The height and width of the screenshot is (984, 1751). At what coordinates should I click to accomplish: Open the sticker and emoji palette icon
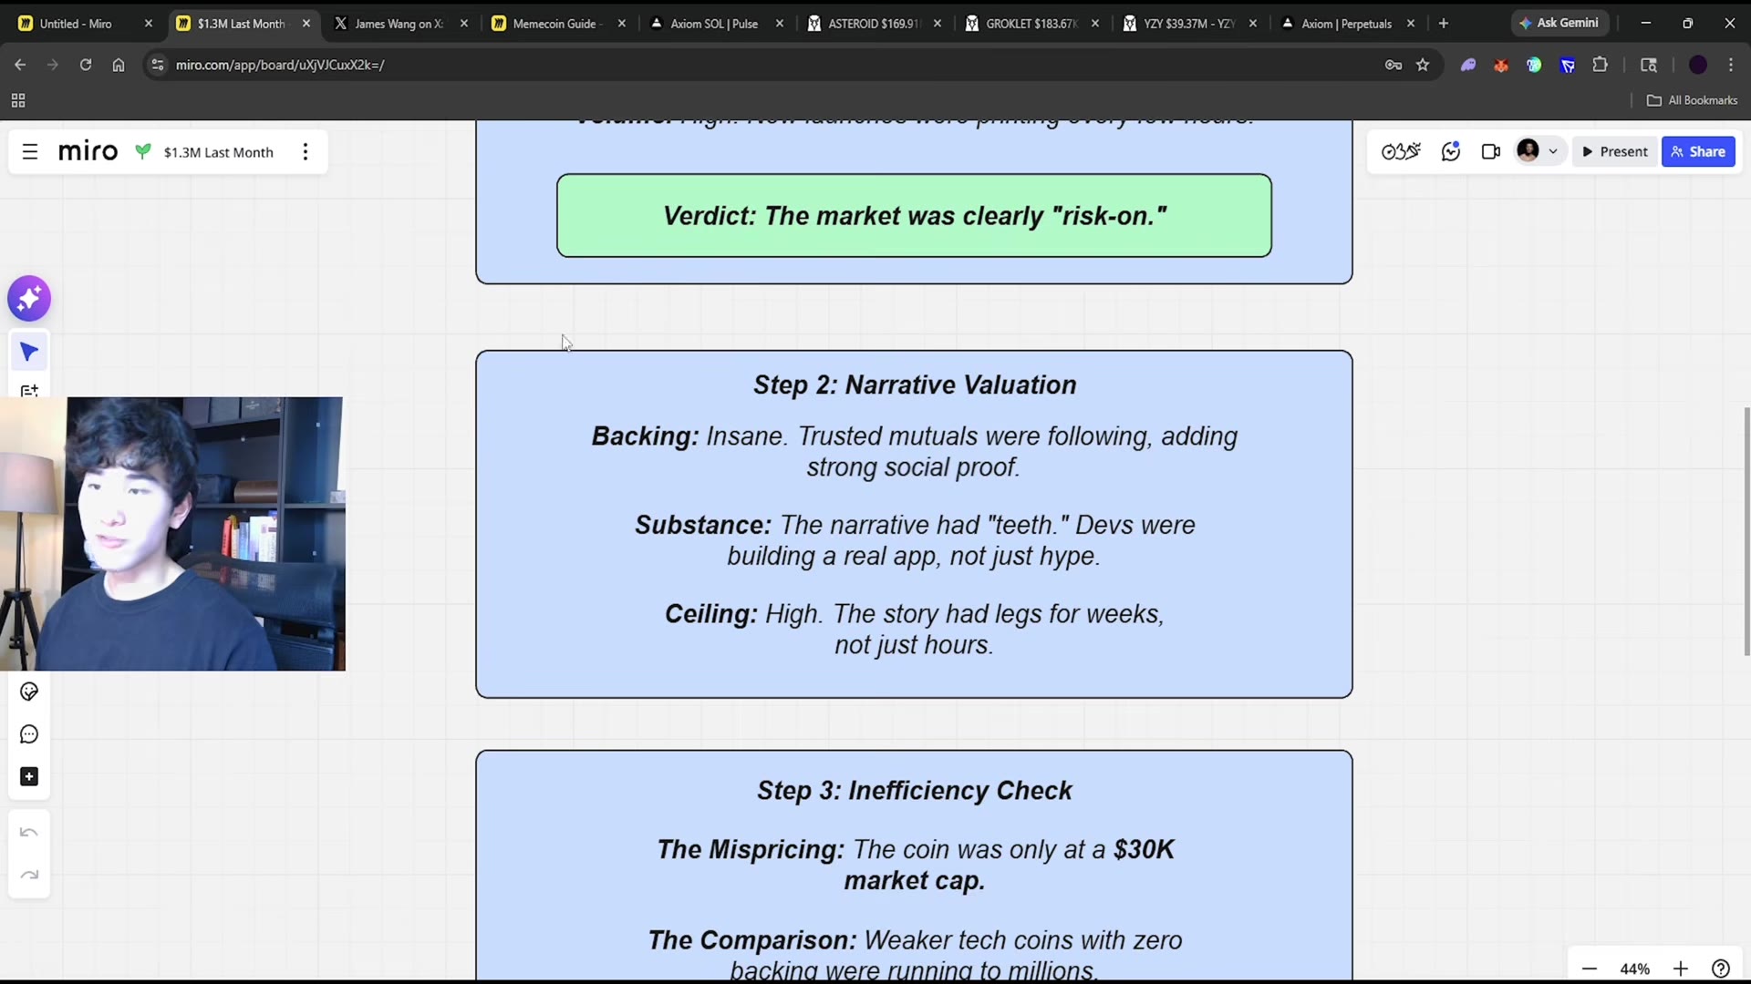29,692
